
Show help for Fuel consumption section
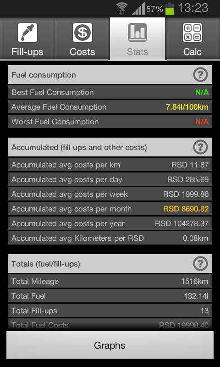(201, 75)
